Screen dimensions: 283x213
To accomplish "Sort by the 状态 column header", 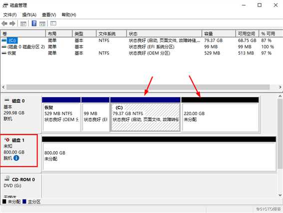I will click(164, 34).
